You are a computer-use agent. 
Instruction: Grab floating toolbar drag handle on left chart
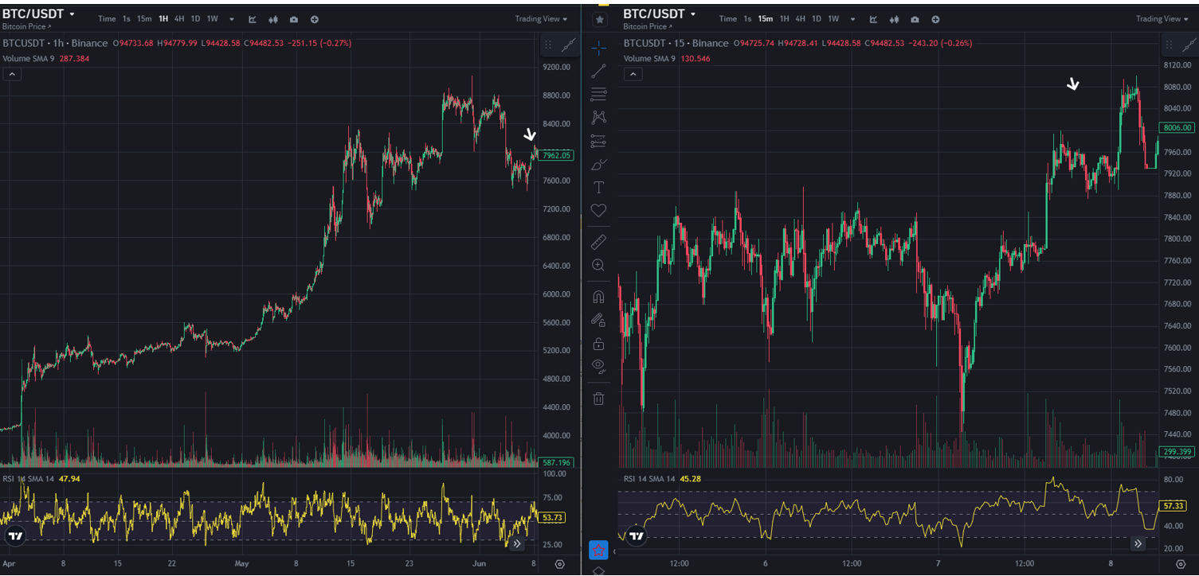coord(549,46)
